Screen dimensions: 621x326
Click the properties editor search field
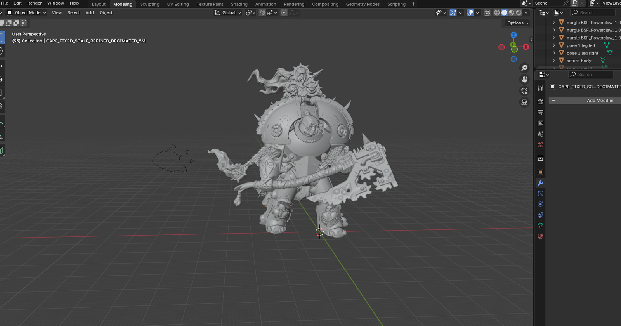(591, 75)
